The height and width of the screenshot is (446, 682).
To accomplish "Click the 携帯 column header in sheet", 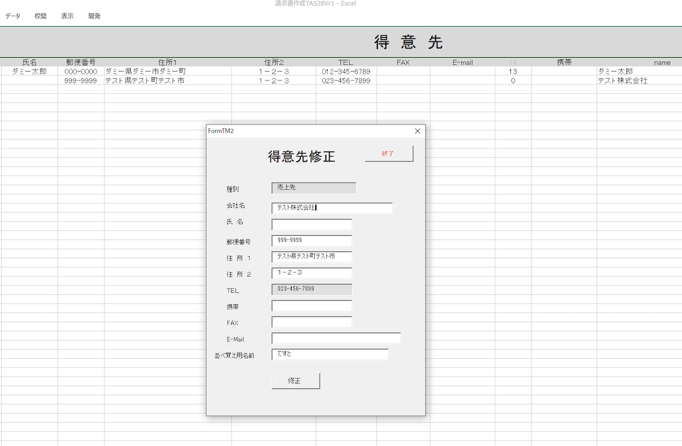I will 564,62.
